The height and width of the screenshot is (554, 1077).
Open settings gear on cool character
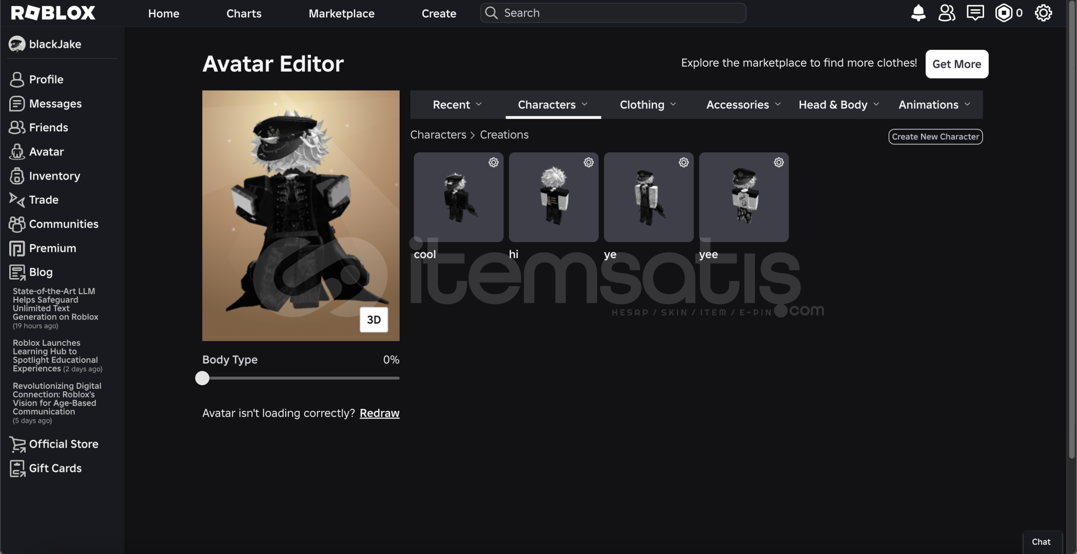tap(493, 162)
